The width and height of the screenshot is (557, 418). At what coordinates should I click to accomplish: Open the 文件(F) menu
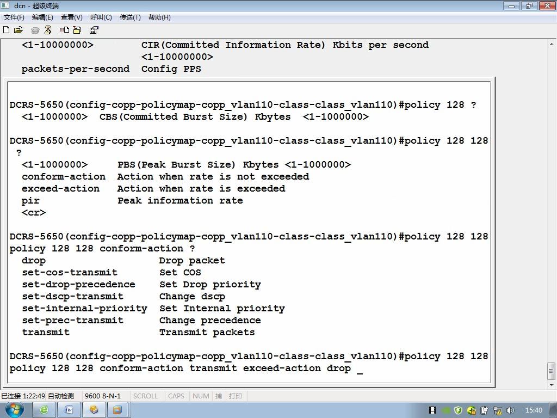point(14,17)
